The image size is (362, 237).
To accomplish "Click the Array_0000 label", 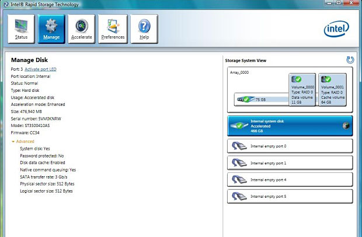I will pyautogui.click(x=239, y=73).
